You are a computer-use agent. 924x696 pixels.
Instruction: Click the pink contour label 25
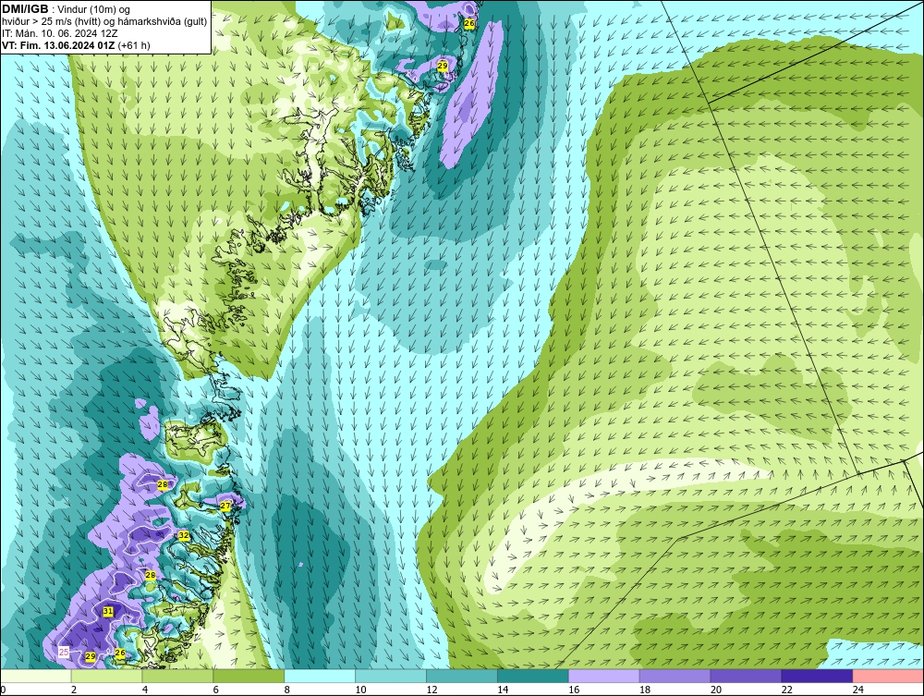coord(64,652)
